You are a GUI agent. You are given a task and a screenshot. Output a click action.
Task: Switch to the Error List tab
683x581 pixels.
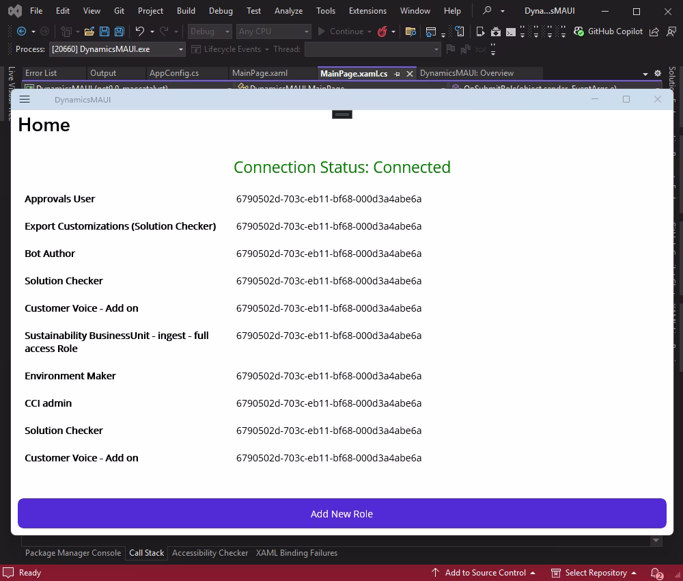(x=41, y=73)
